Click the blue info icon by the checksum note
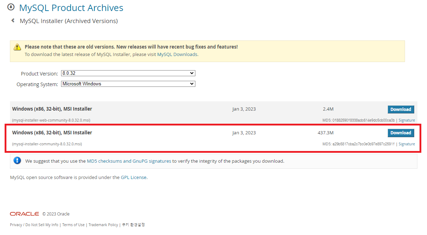 17,161
